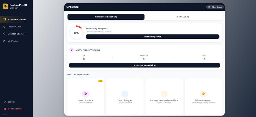Click the 12% daily progress ring
The height and width of the screenshot is (117, 256).
tap(76, 33)
